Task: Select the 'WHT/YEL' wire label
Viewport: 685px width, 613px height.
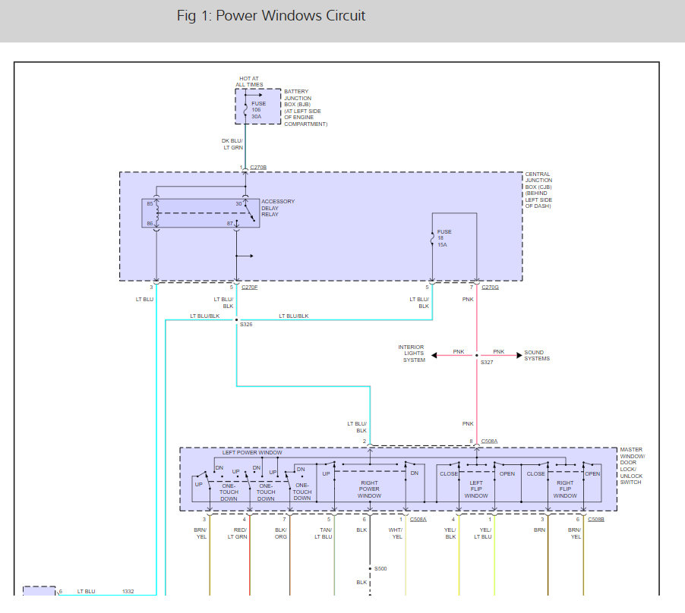Action: click(x=396, y=533)
